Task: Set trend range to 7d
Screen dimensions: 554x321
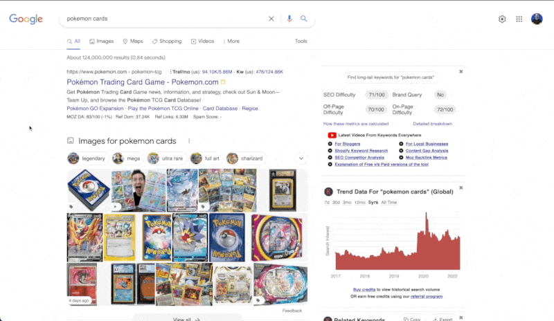Action: coord(327,203)
